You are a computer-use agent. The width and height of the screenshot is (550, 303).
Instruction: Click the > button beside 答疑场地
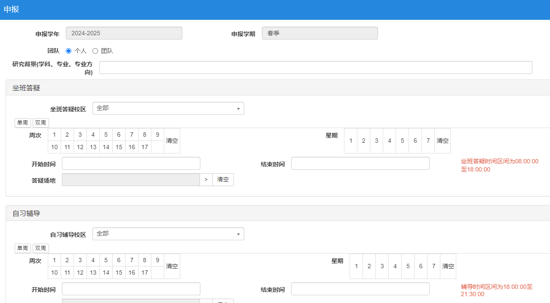206,180
